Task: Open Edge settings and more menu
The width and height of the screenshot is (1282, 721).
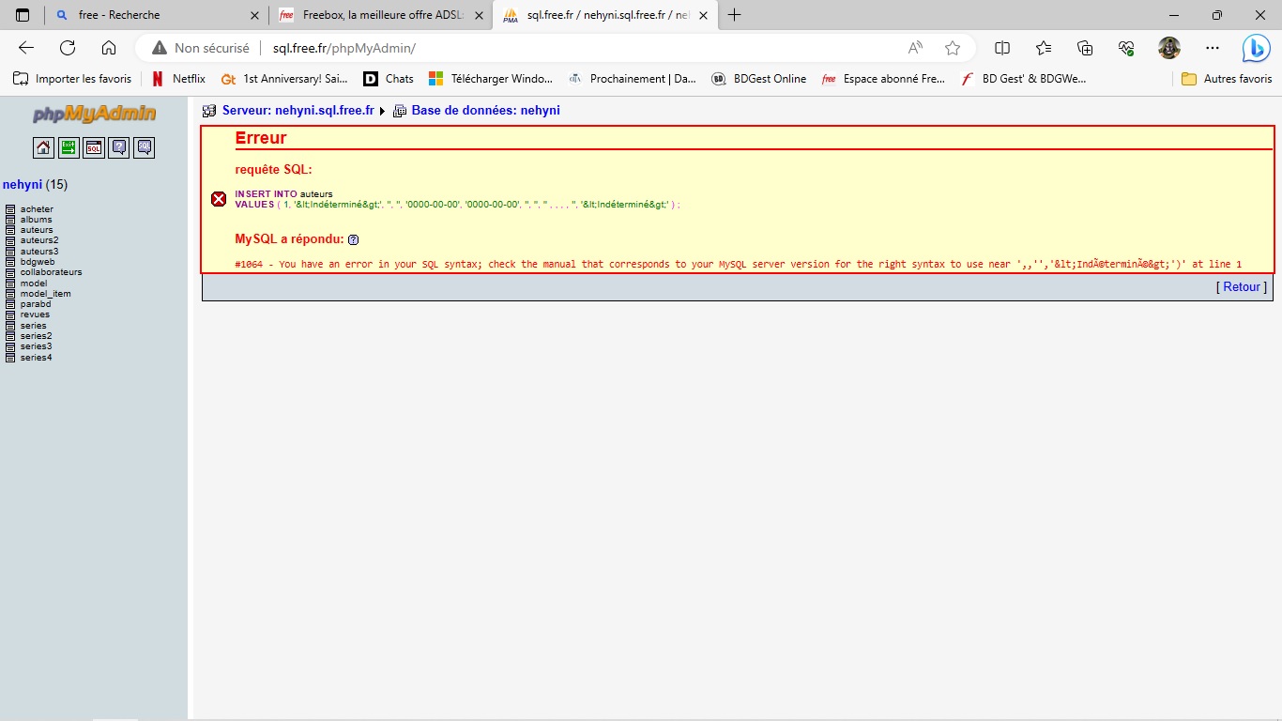Action: tap(1213, 48)
